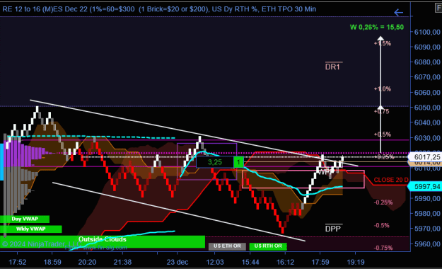The width and height of the screenshot is (442, 269).
Task: Click the 6060,00 price axis label
Action: [427, 92]
